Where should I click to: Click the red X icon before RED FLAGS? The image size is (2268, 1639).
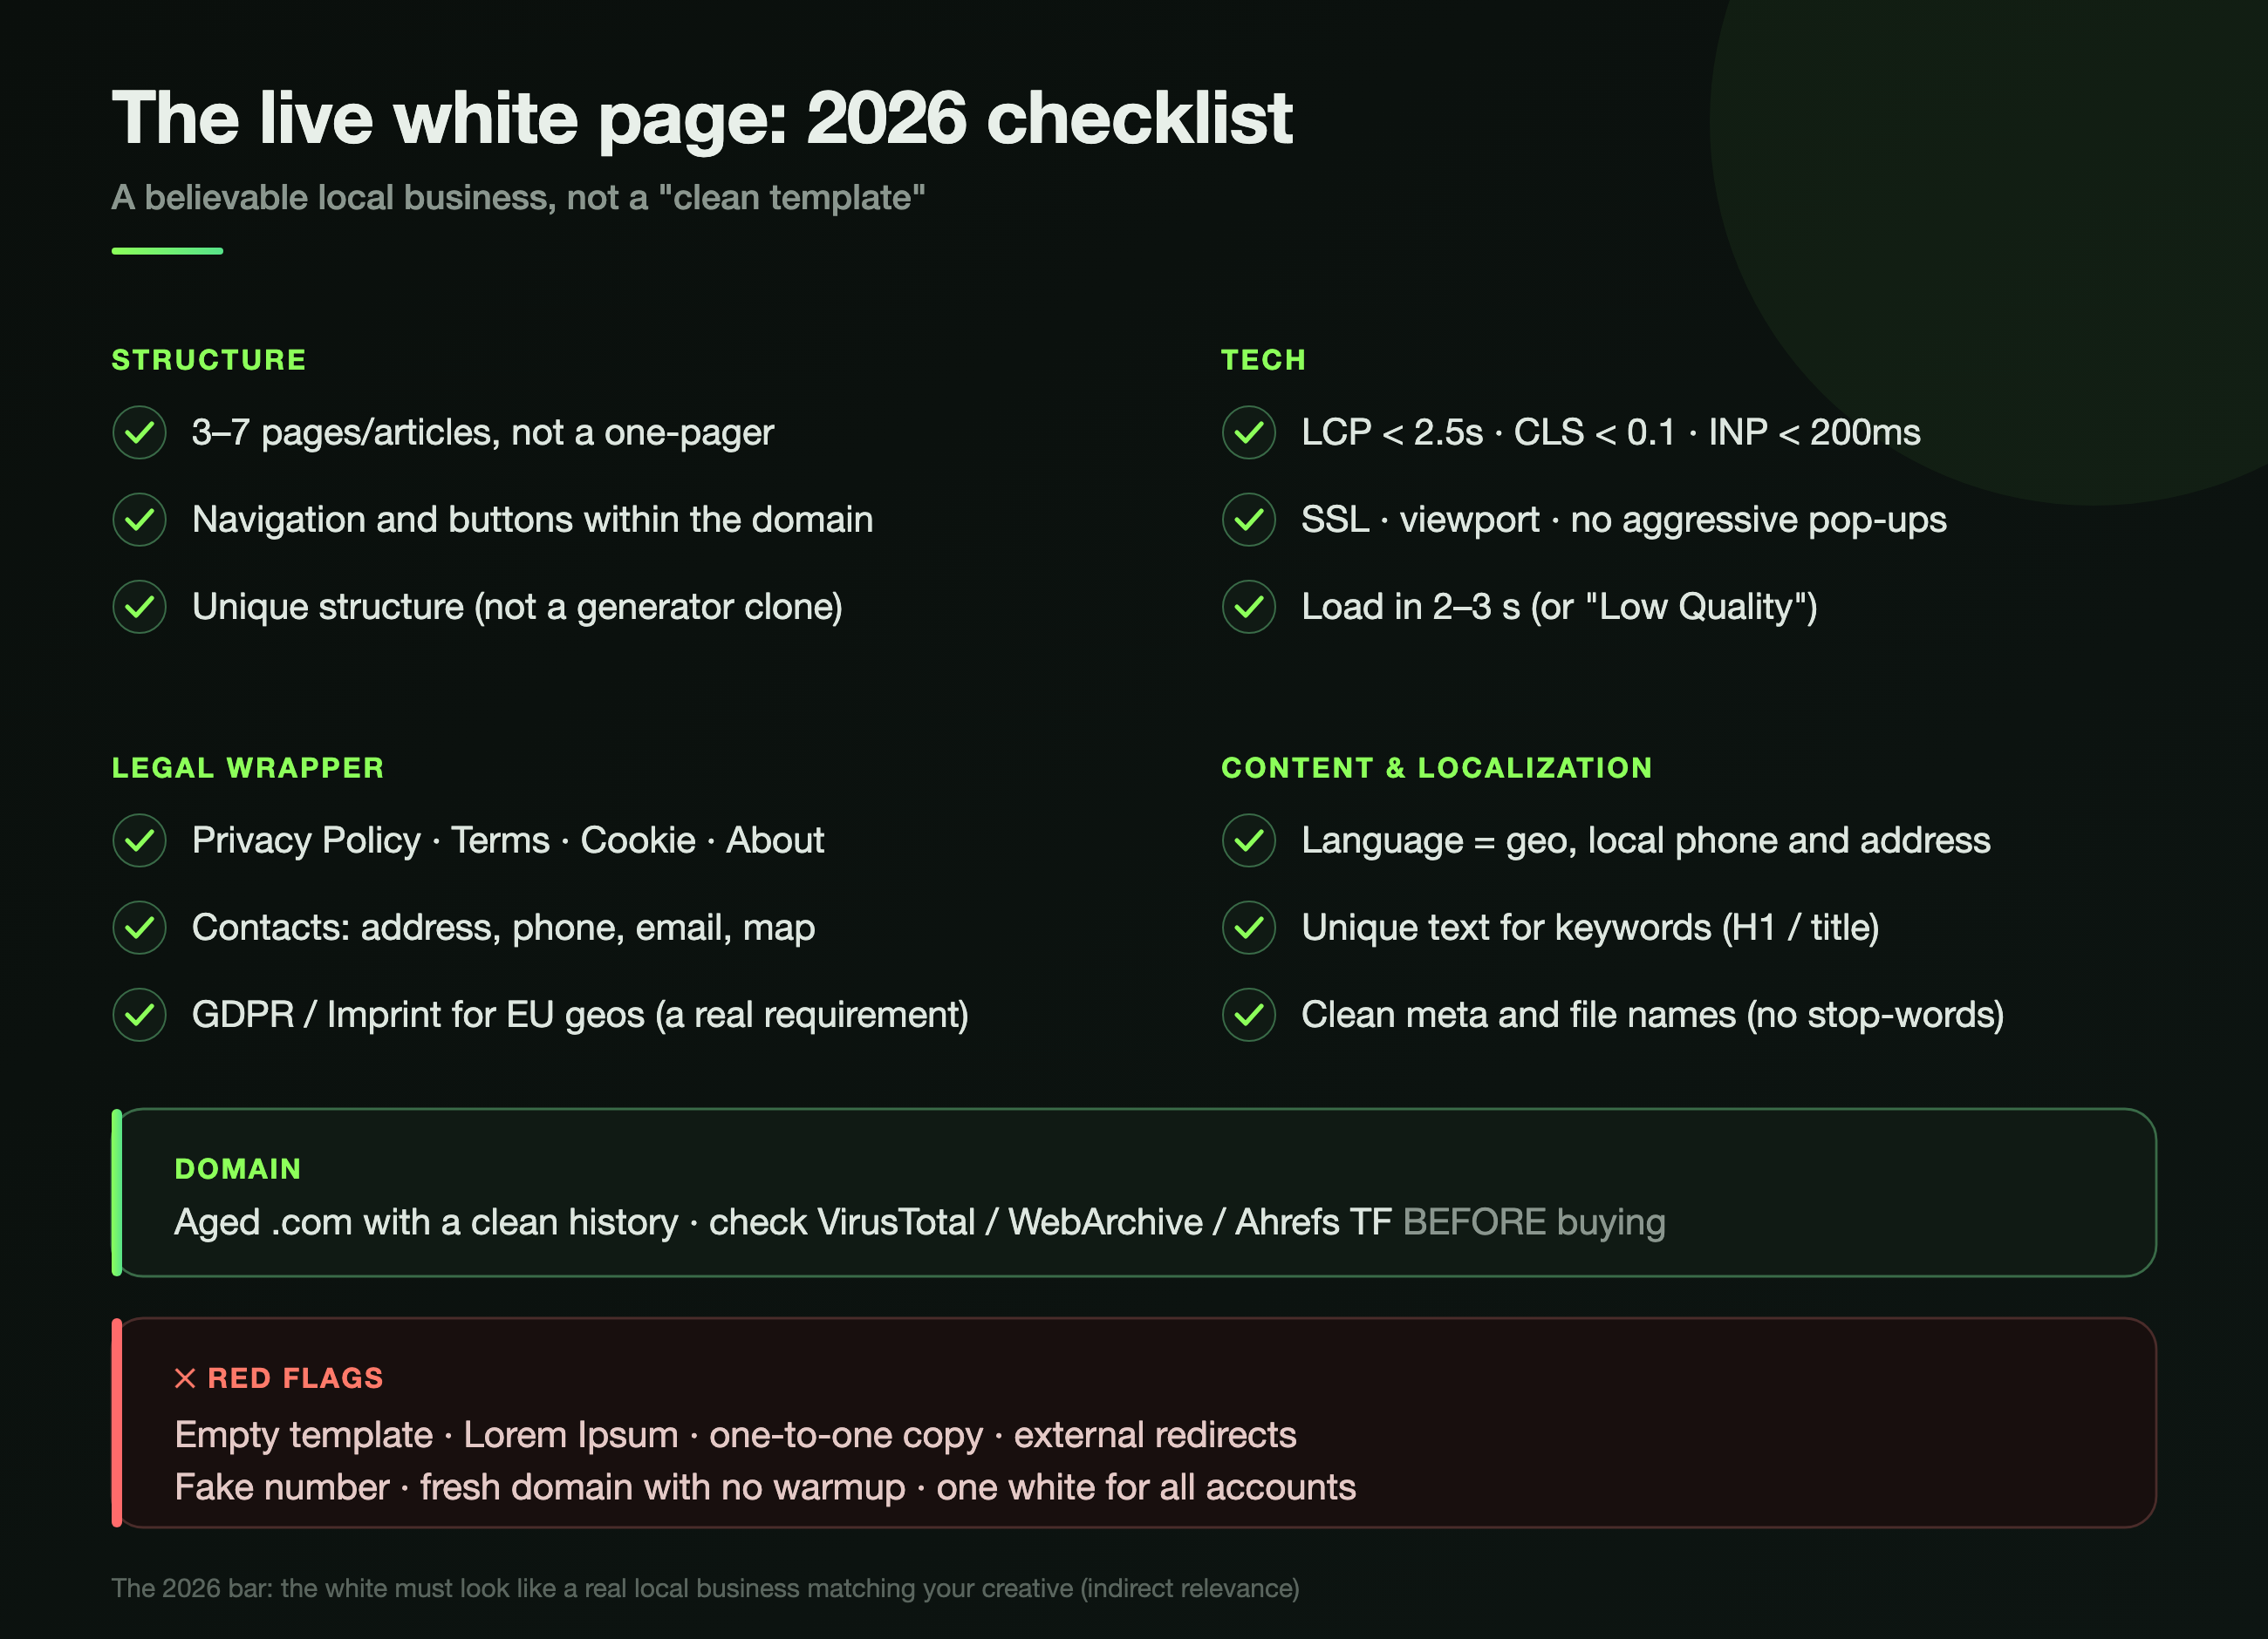185,1378
